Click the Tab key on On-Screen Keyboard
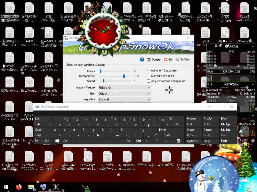This screenshot has height=192, width=257. point(40,124)
